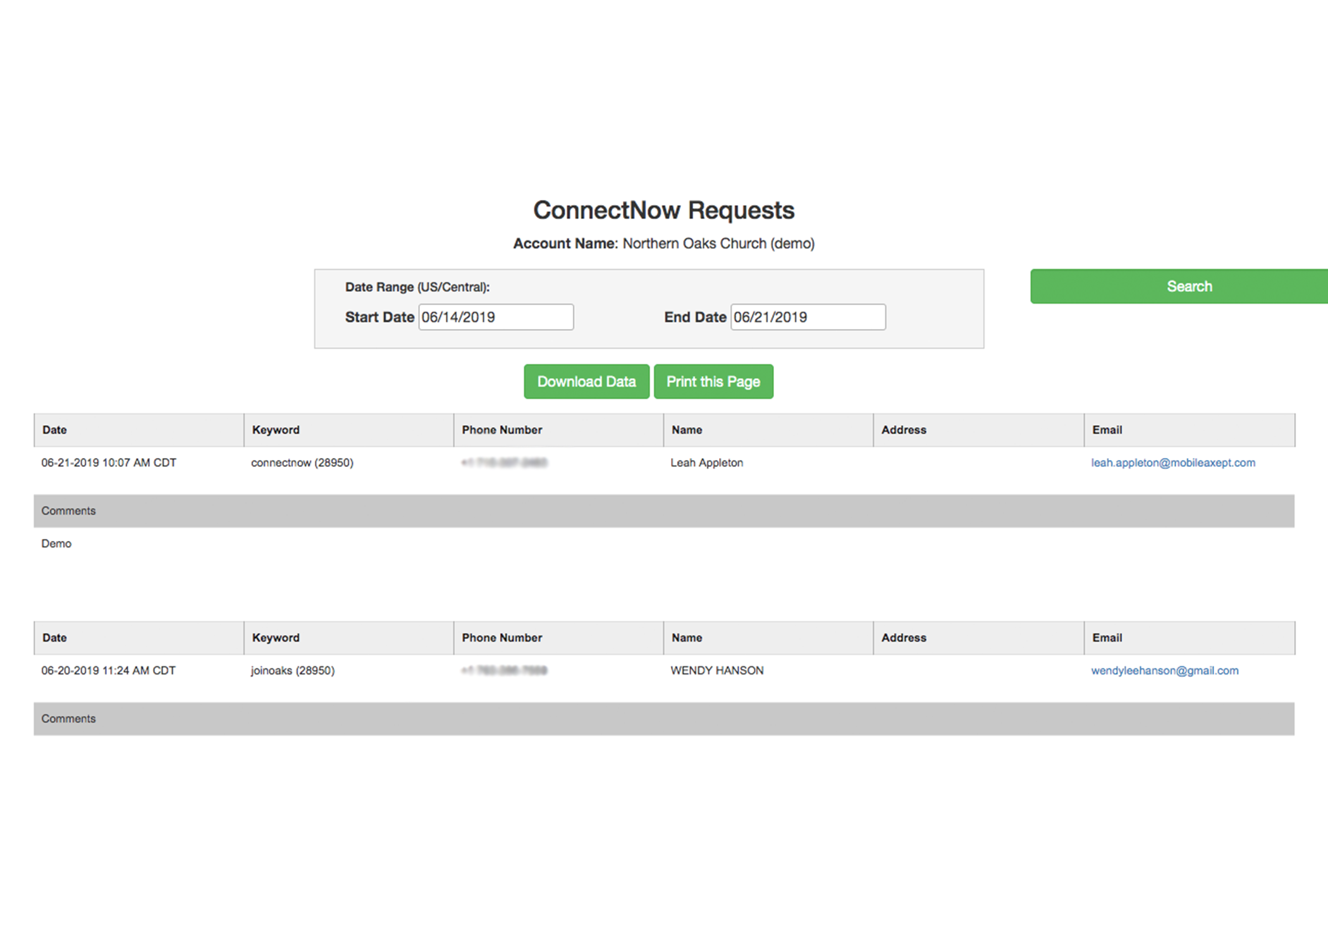Click the Demo comment text
The height and width of the screenshot is (949, 1328).
56,543
